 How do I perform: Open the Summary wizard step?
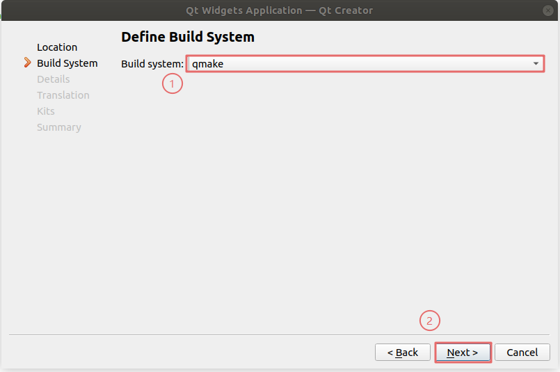59,127
